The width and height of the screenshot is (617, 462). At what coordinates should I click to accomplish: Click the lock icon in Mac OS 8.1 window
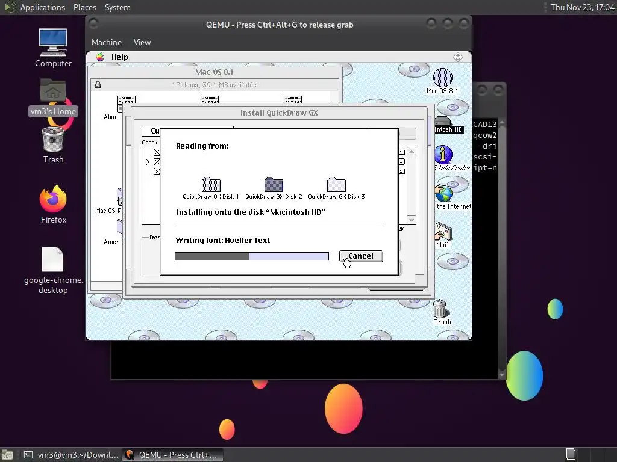[98, 84]
